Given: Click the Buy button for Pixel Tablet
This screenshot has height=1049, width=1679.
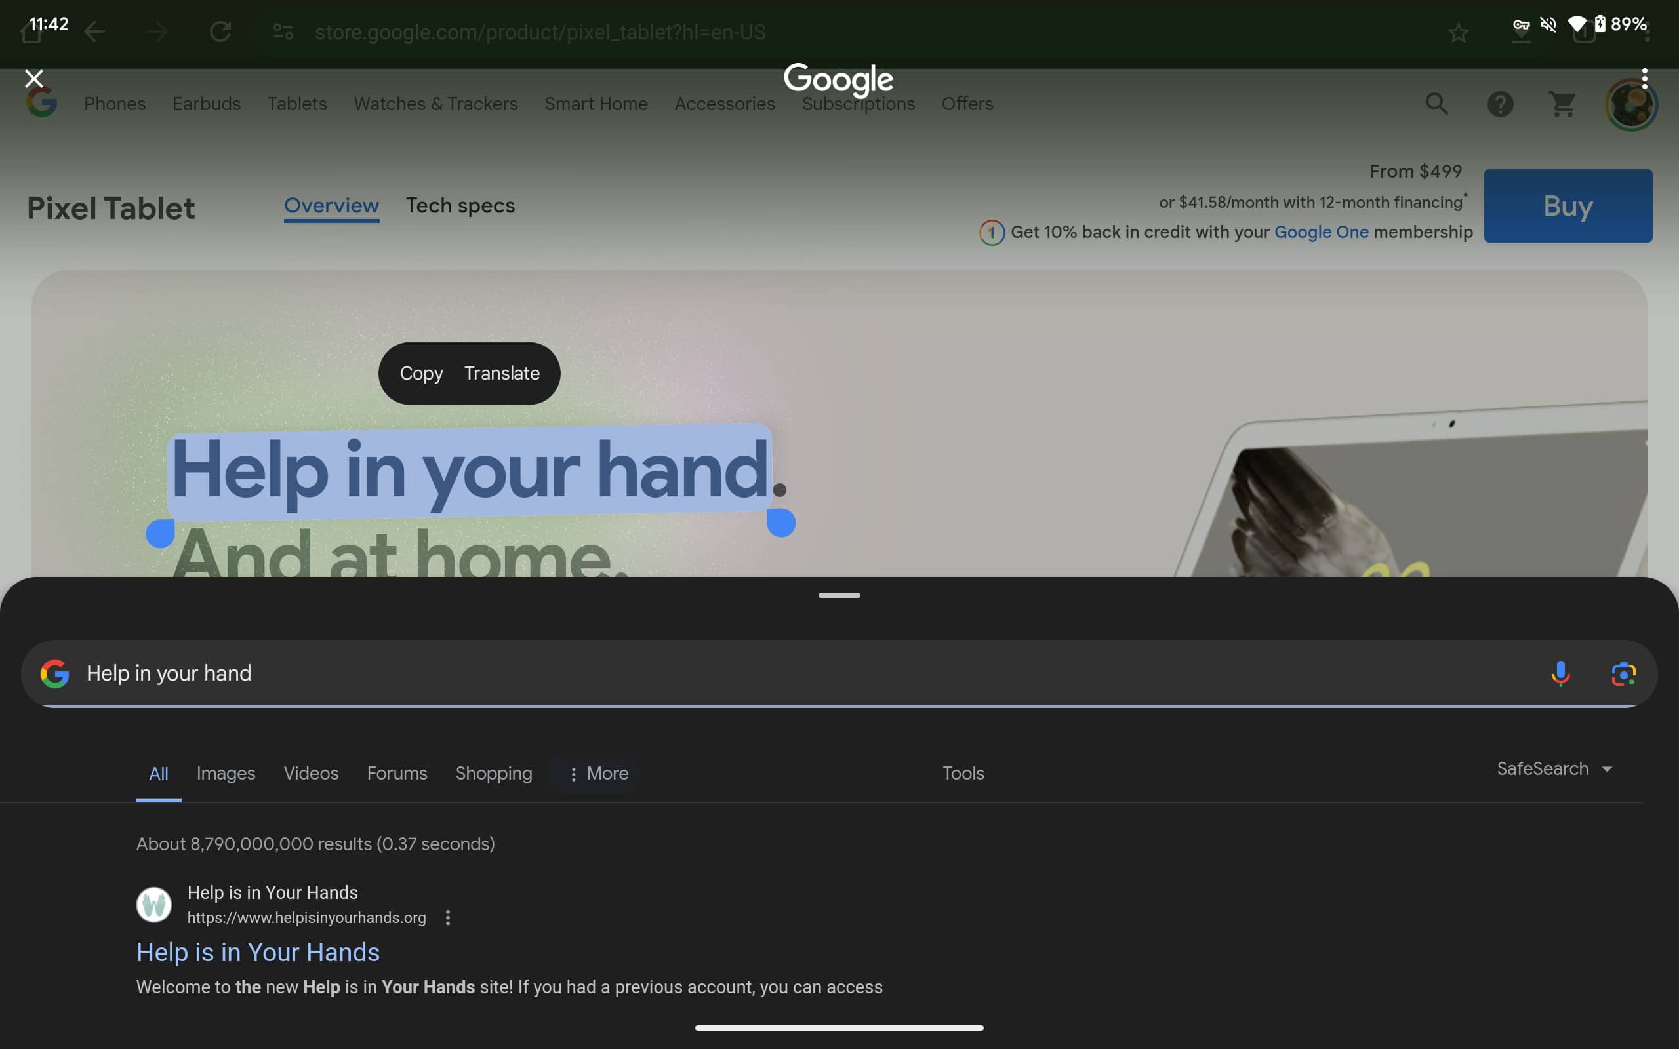Looking at the screenshot, I should 1568,205.
